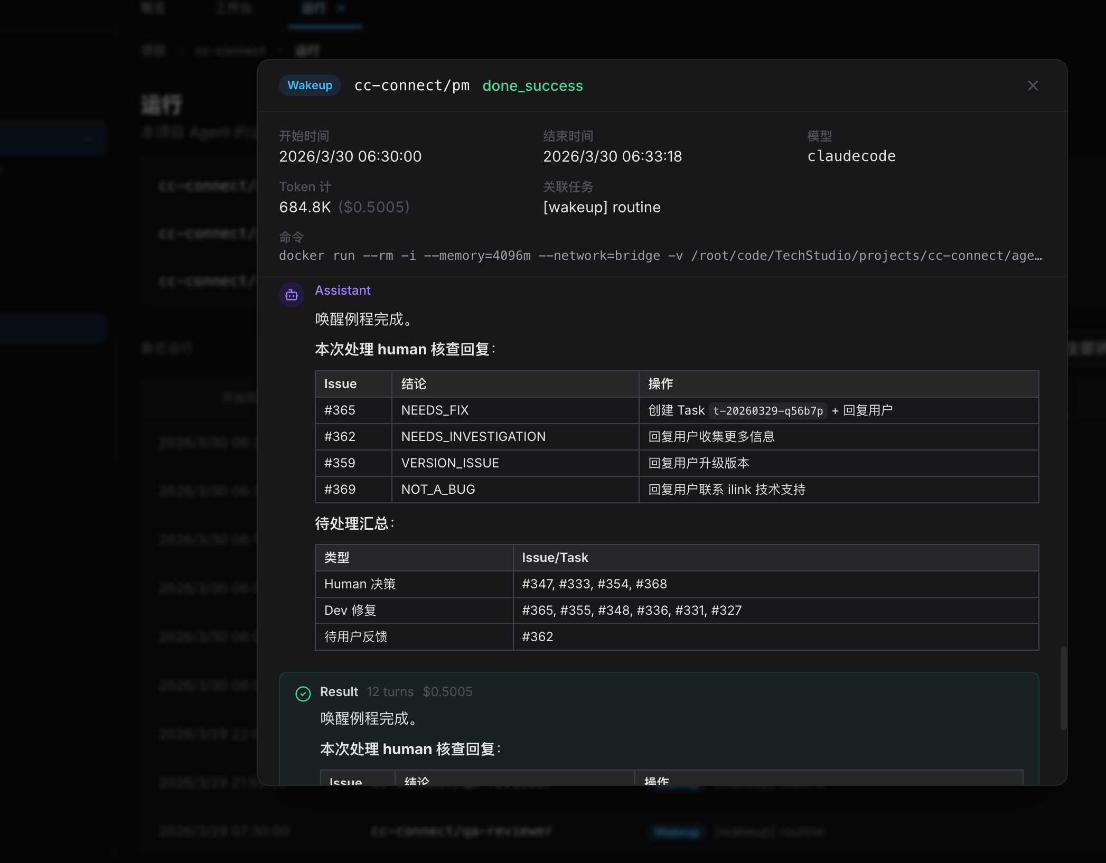This screenshot has height=863, width=1106.
Task: Click the Dev 修复 row label
Action: pos(350,611)
